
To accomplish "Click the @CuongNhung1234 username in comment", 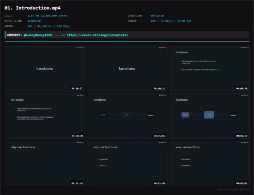I will click(38, 35).
